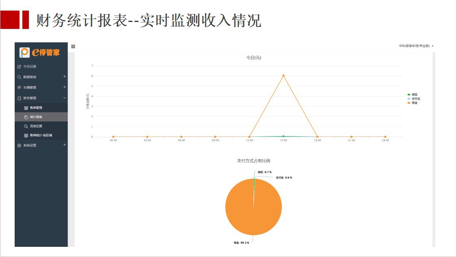Click the 15:00 peak data point

point(283,76)
